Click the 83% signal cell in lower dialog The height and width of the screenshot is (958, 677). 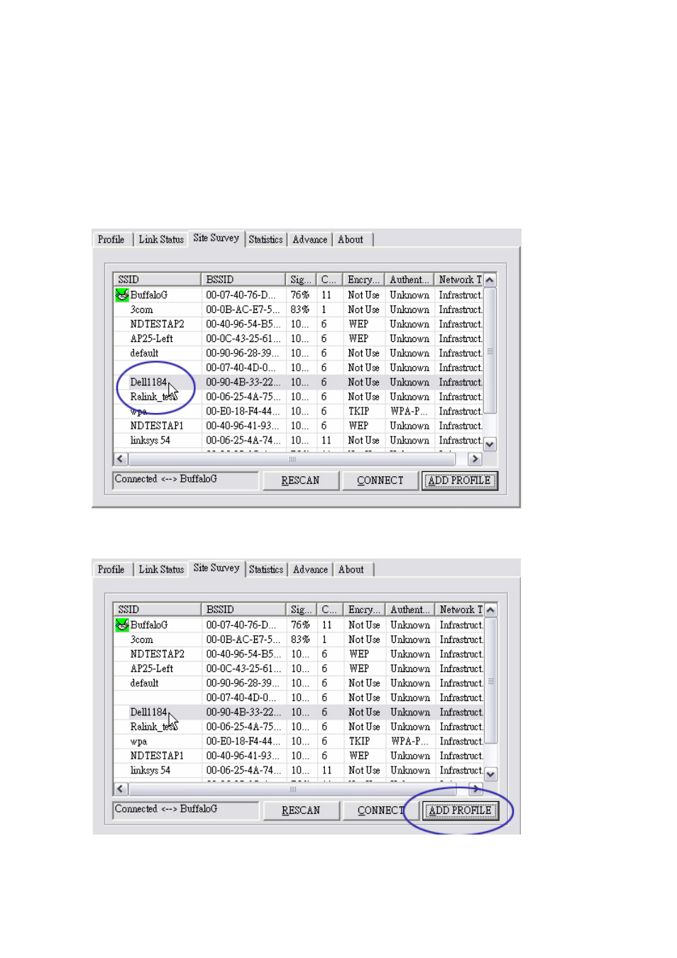(x=301, y=640)
